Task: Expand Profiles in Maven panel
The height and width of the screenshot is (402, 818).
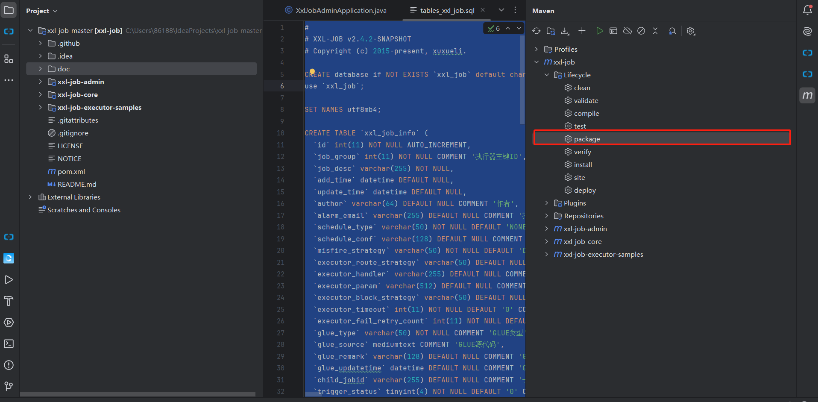Action: (x=537, y=49)
